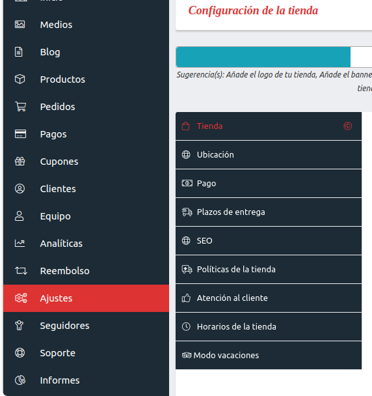Open the Pago settings tab
Screen dimensions: 372x396
[x=269, y=184]
